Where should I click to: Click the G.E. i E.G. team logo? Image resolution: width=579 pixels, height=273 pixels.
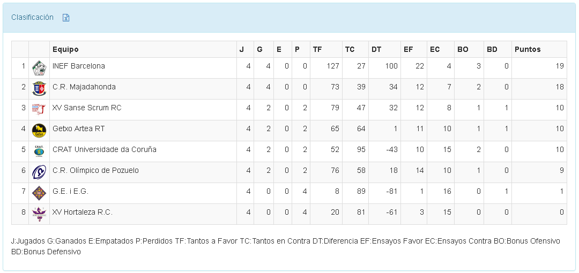(39, 193)
